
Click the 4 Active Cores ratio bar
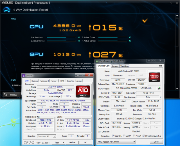pos(112,41)
